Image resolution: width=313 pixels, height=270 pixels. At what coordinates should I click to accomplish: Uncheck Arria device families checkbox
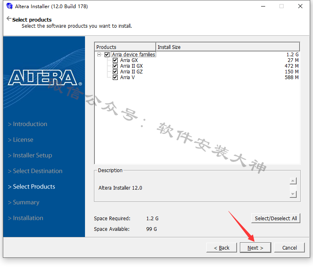107,54
